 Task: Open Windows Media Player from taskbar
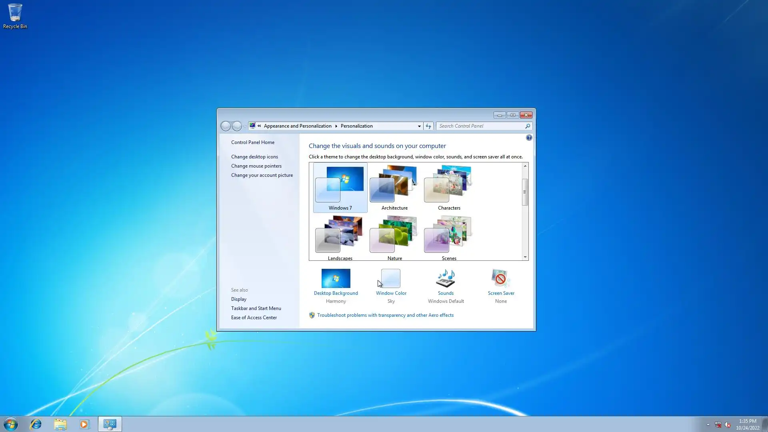click(84, 424)
